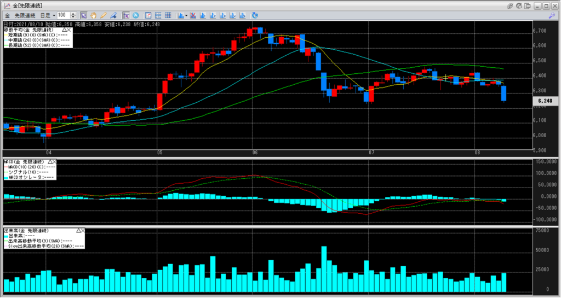The image size is (561, 298).
Task: Maximize the 金[先限連続] chart window
Action: [x=546, y=5]
